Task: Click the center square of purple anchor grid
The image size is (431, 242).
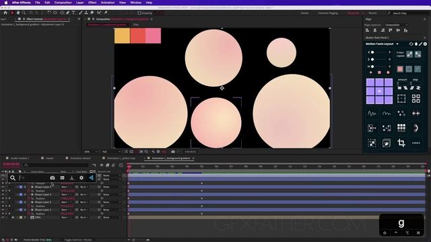Action: 379,91
